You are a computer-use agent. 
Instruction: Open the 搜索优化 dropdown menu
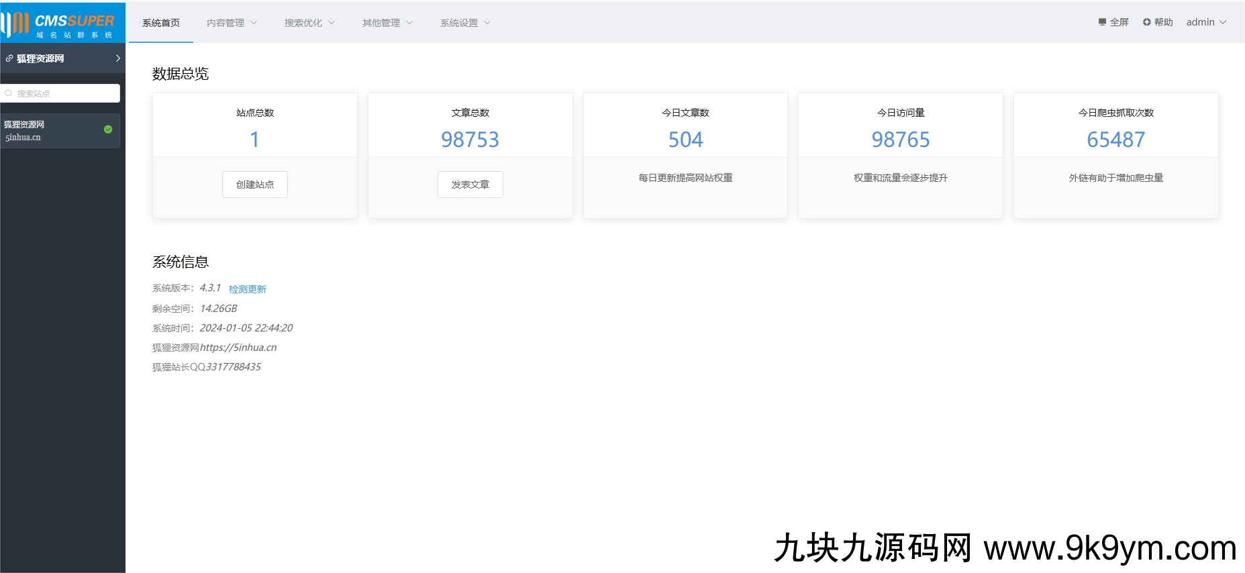click(x=309, y=23)
